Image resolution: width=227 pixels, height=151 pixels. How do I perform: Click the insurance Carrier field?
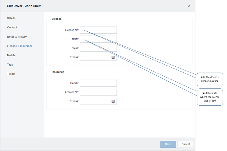[98, 83]
